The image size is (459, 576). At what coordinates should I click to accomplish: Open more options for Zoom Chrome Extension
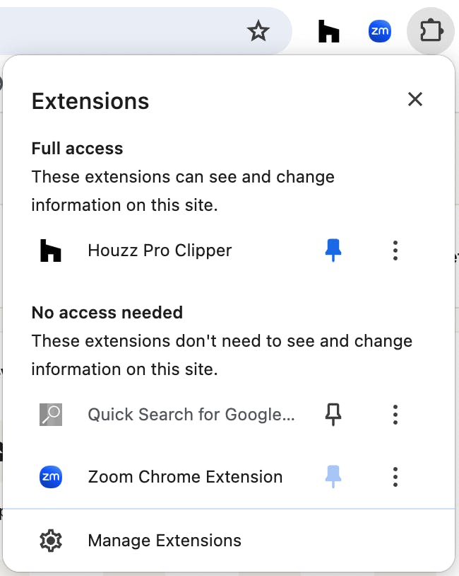[x=395, y=477]
